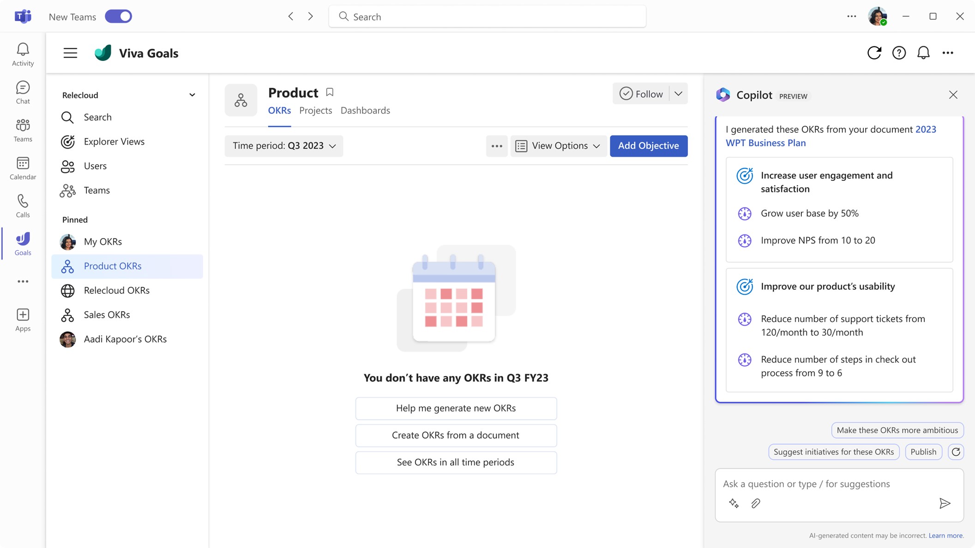Expand the Follow button options chevron
Image resolution: width=975 pixels, height=548 pixels.
coord(678,94)
